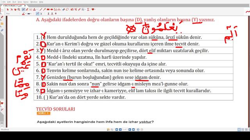Open the pen line thickness selector

29,14
